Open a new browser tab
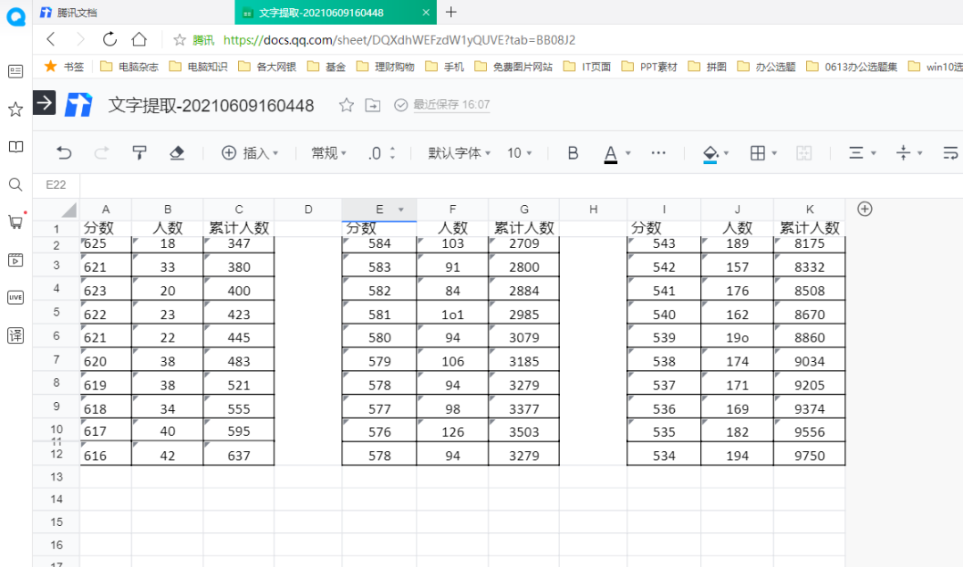963x567 pixels. coord(451,12)
